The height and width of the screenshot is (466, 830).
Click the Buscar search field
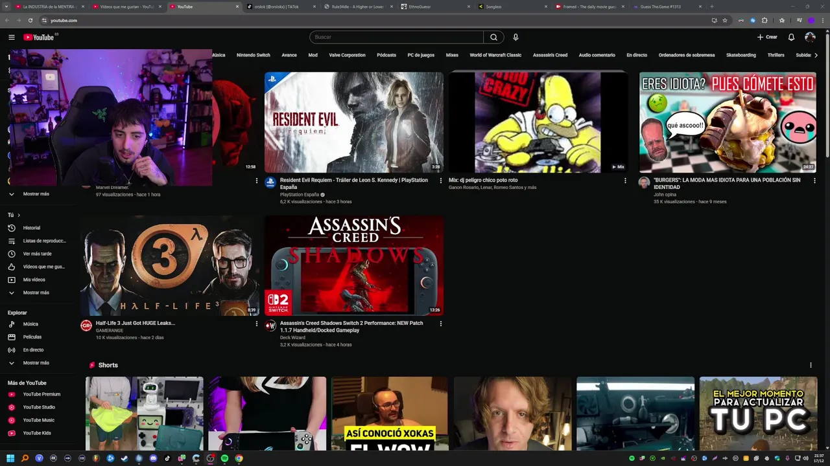pos(396,37)
